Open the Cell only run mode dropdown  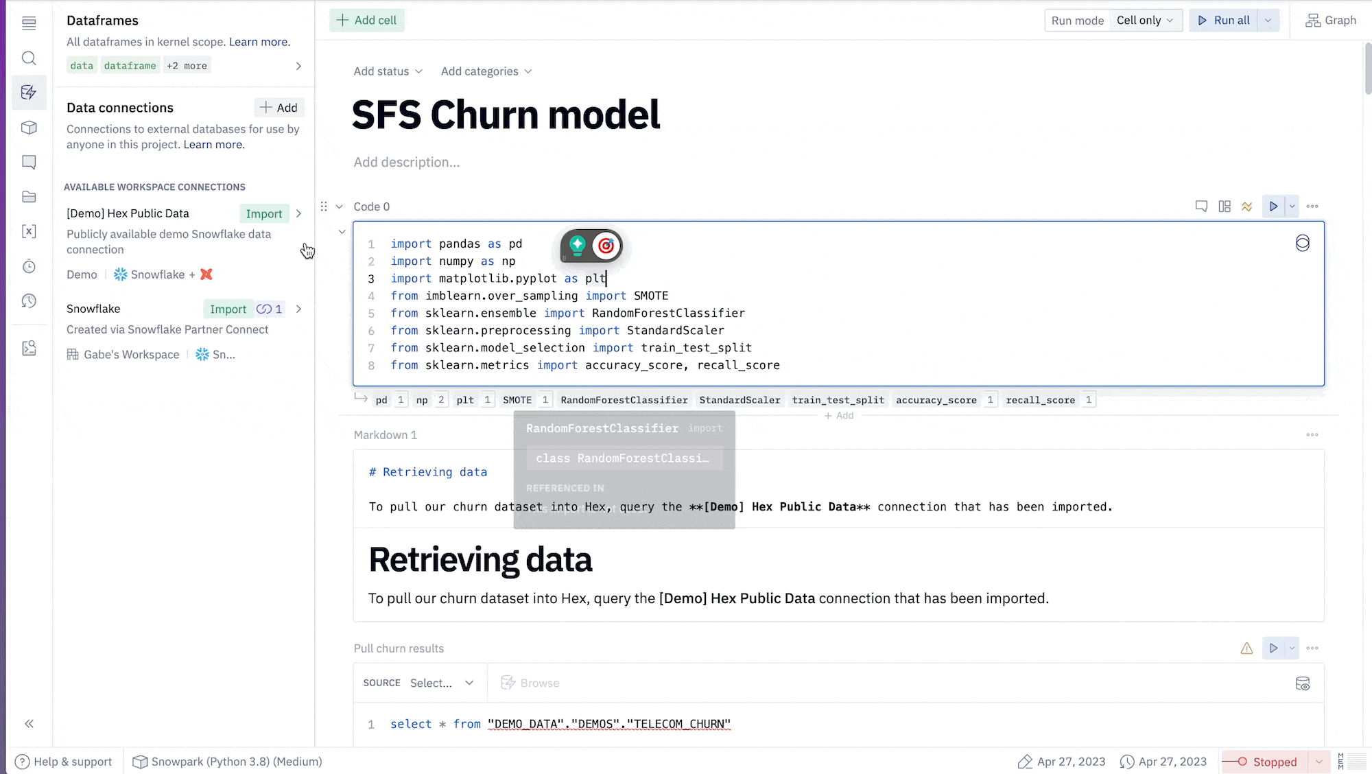(x=1144, y=20)
